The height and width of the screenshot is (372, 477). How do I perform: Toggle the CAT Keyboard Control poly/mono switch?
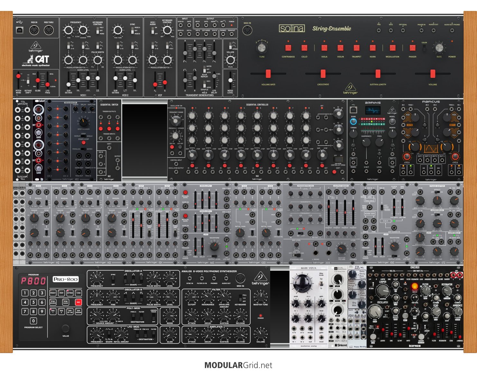(x=97, y=31)
